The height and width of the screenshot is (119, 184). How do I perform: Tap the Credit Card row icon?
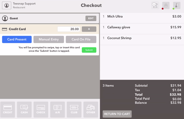[5, 29]
